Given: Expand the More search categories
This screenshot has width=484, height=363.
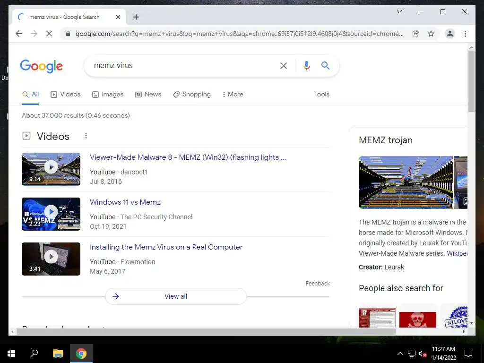Looking at the screenshot, I should (233, 95).
